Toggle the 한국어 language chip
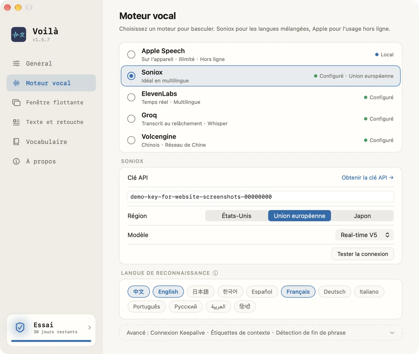419x354 pixels. pos(230,292)
